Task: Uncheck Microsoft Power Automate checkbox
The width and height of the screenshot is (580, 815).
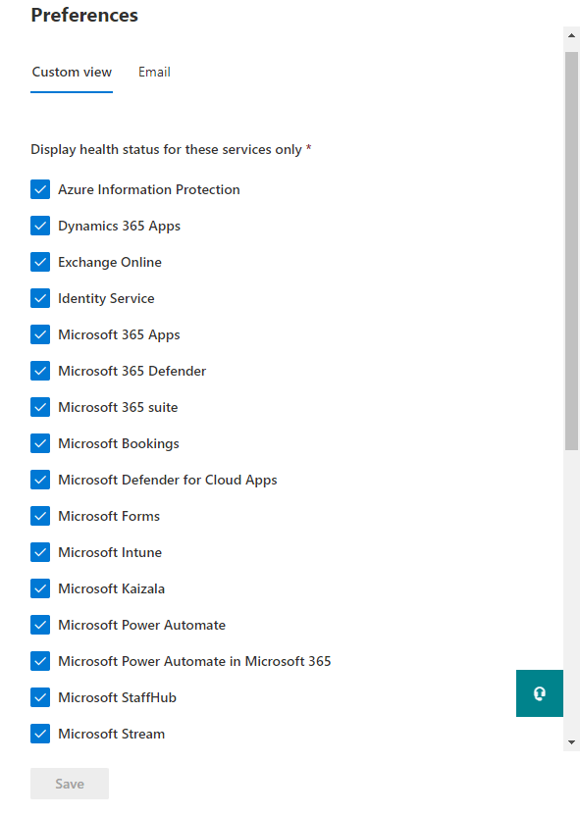Action: click(x=40, y=625)
